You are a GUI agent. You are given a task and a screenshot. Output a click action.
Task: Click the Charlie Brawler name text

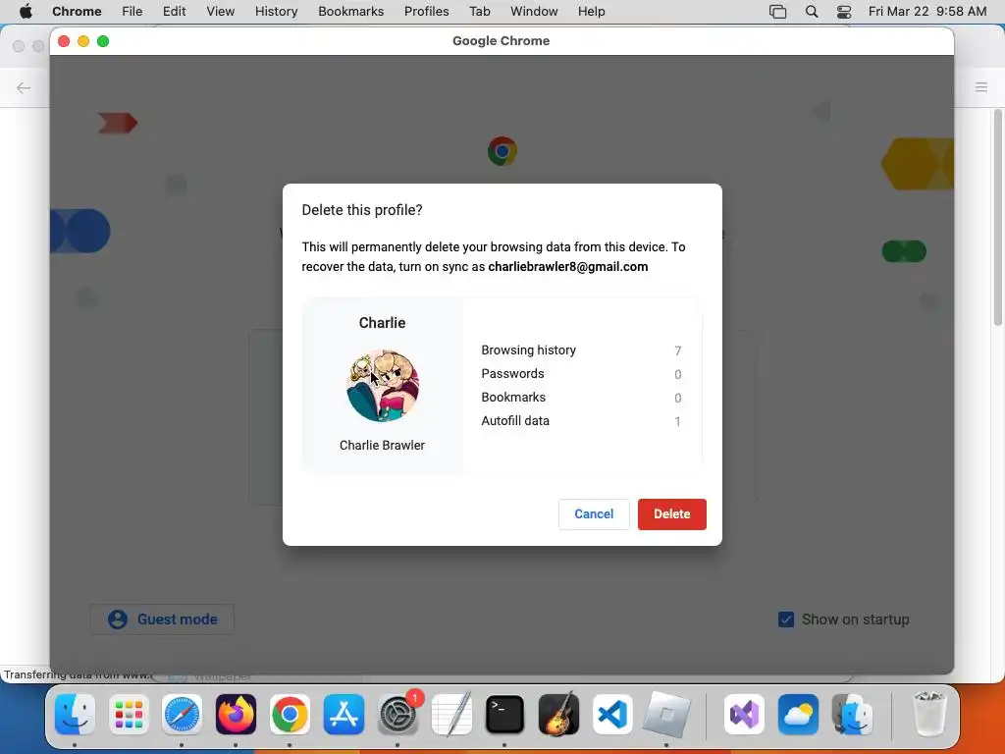coord(382,445)
